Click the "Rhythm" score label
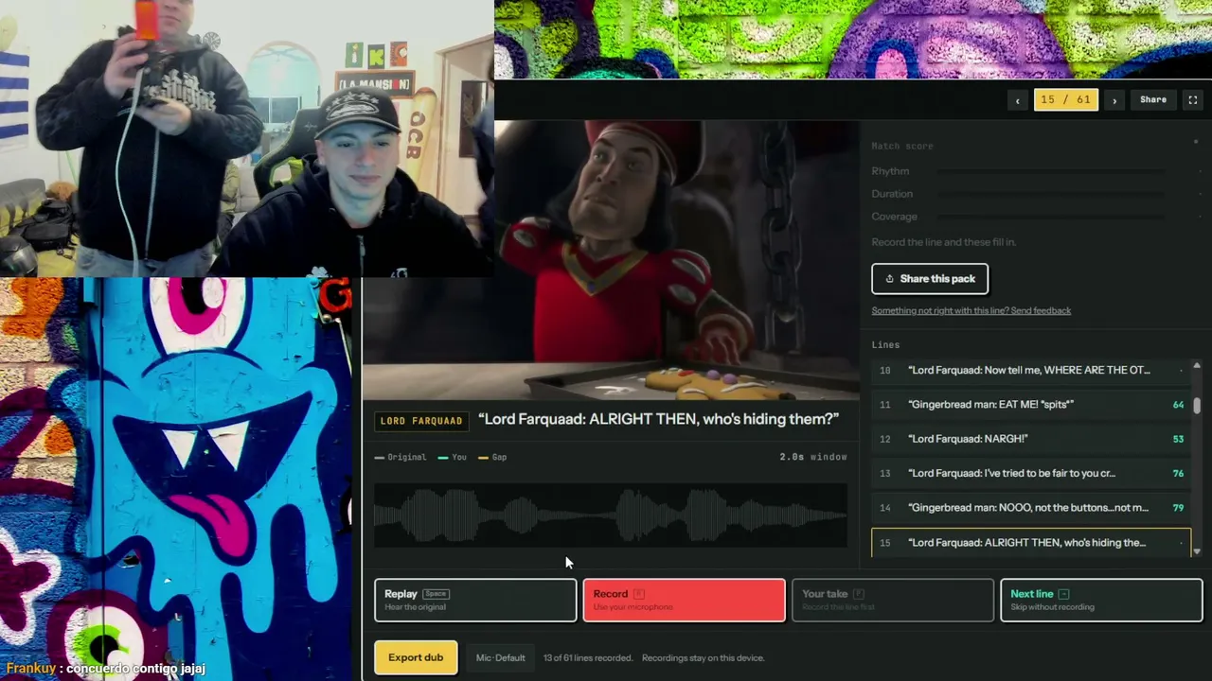 [890, 171]
